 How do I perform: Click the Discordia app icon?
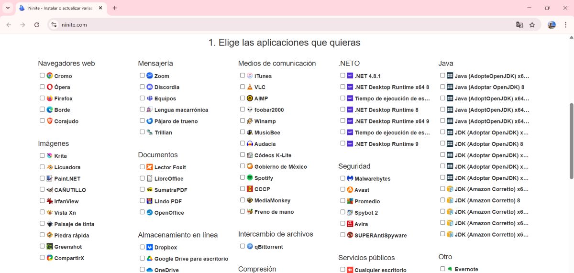coord(149,87)
